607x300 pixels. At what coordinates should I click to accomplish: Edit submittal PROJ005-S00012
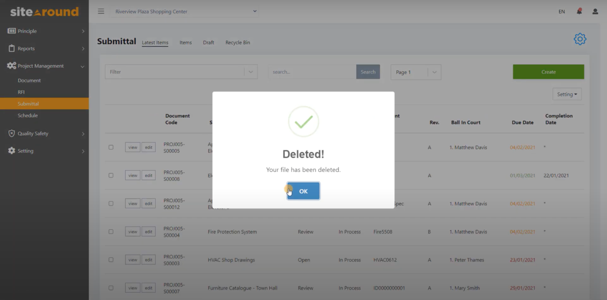coord(148,203)
